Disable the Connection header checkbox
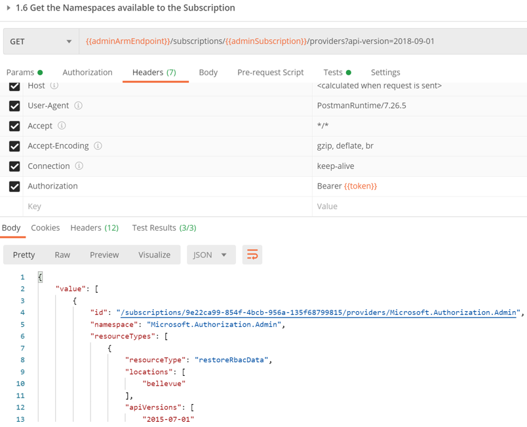 click(x=14, y=166)
